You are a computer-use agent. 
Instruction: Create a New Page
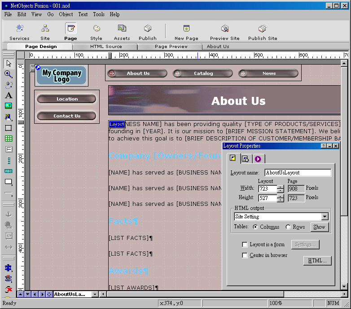[186, 32]
